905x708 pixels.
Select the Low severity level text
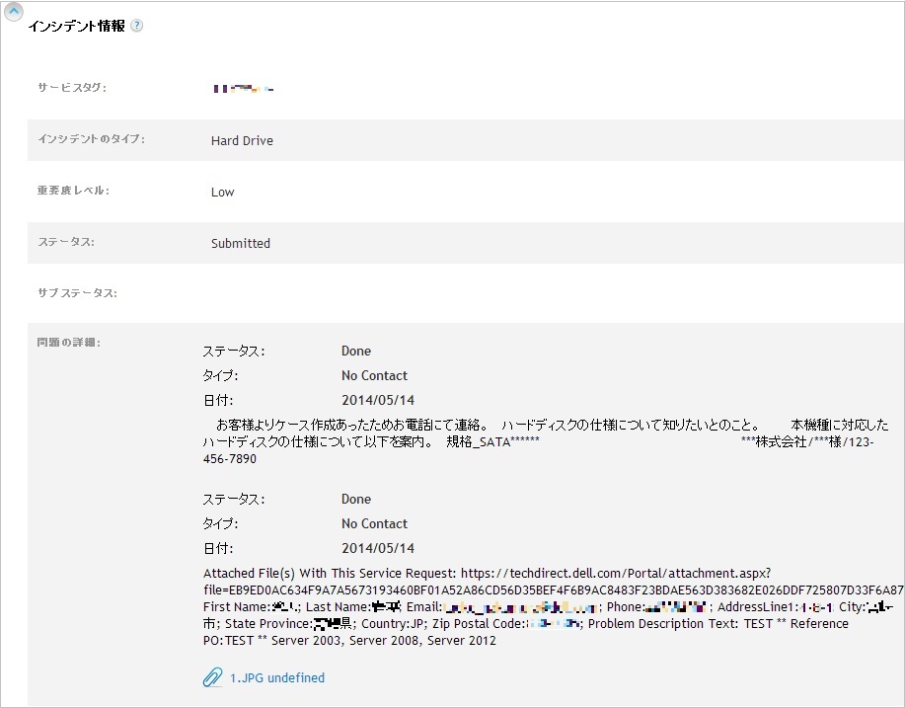(221, 192)
